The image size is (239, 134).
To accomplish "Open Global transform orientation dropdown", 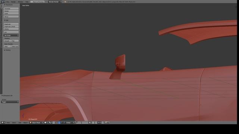I will pyautogui.click(x=70, y=122).
